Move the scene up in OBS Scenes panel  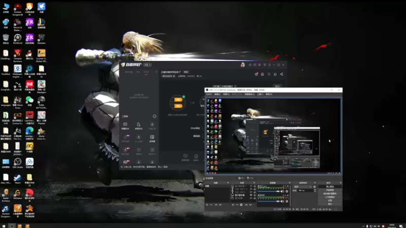(216, 205)
